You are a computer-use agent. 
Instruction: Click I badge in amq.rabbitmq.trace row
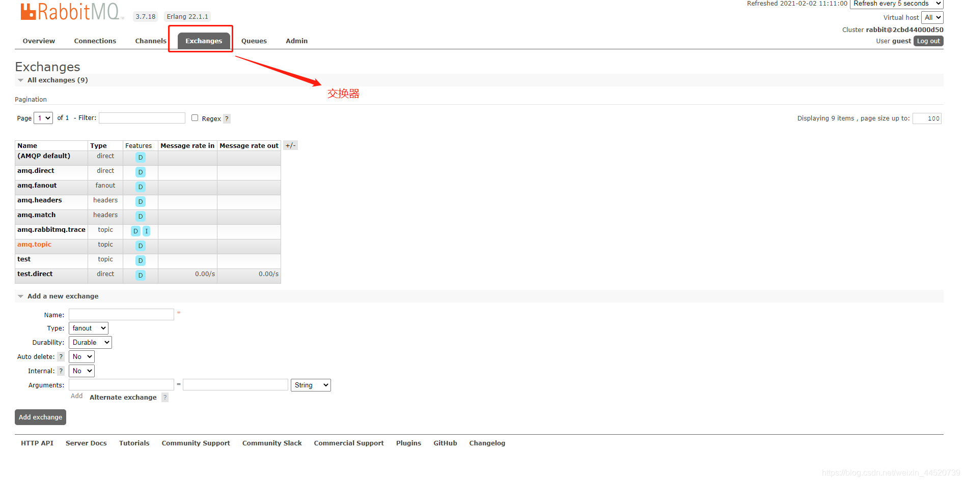147,231
